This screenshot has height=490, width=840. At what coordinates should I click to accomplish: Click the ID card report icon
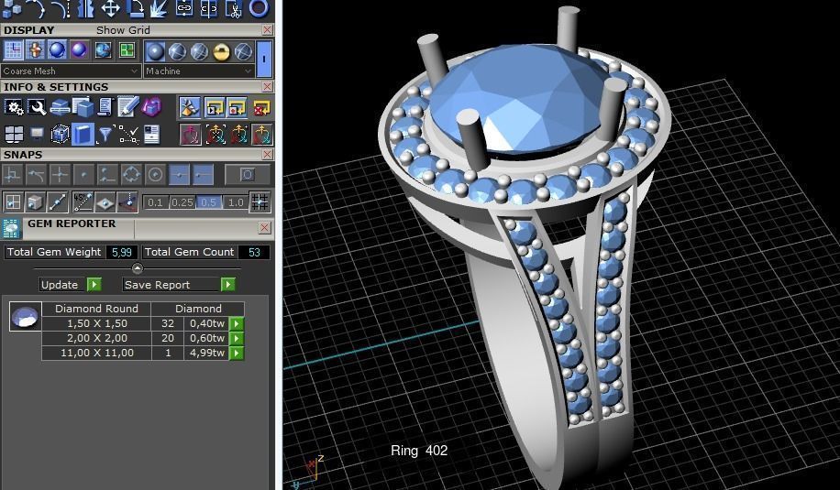click(151, 134)
